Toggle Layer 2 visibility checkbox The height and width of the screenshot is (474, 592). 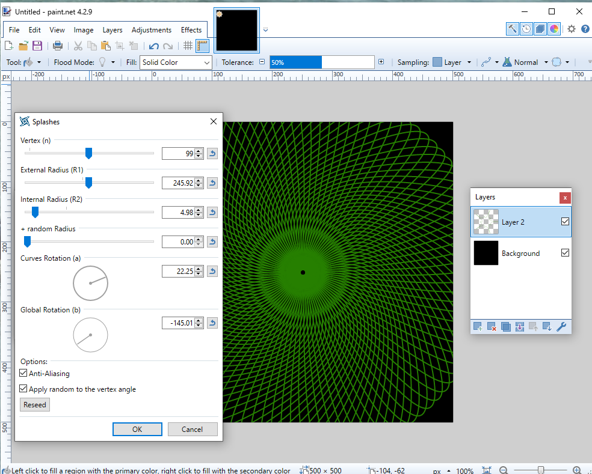[565, 222]
